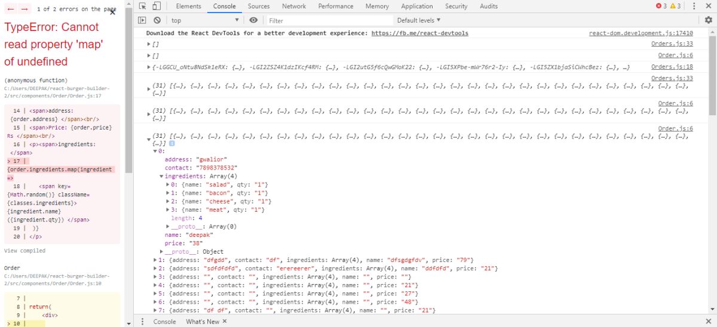Close the bottom drawer
This screenshot has height=327, width=717.
(x=709, y=322)
